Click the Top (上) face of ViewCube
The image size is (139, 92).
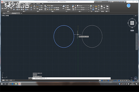(132, 23)
